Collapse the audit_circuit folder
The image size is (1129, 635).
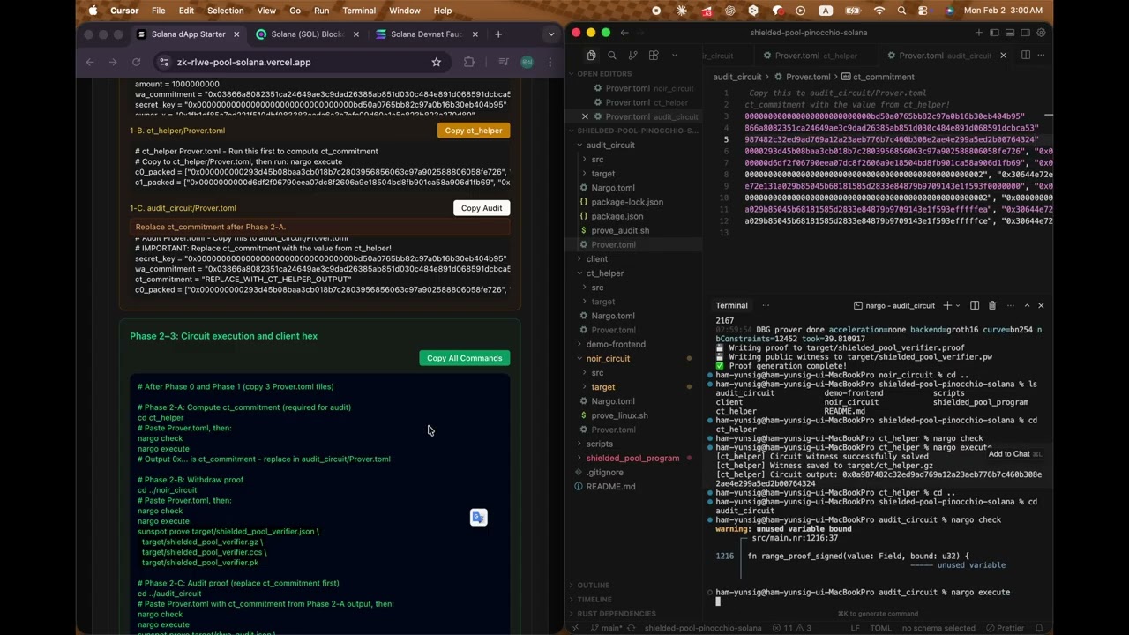coord(610,145)
